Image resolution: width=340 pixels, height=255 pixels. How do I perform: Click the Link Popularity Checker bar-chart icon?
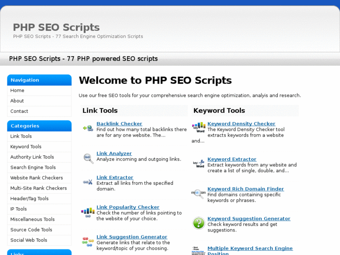88,212
